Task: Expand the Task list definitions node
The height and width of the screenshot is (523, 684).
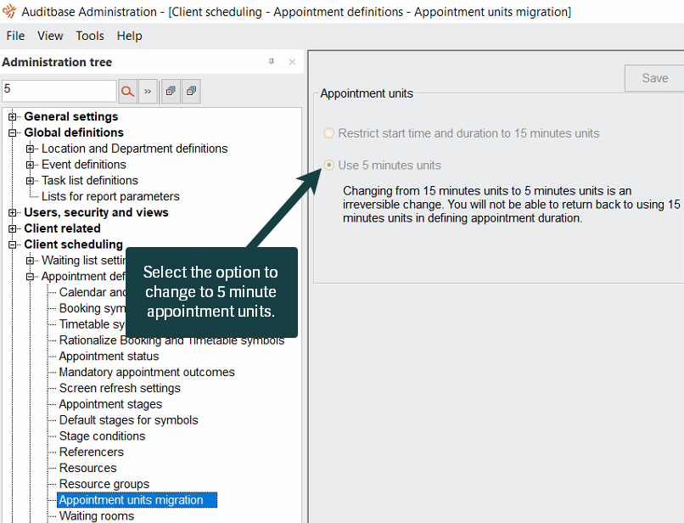Action: point(30,181)
